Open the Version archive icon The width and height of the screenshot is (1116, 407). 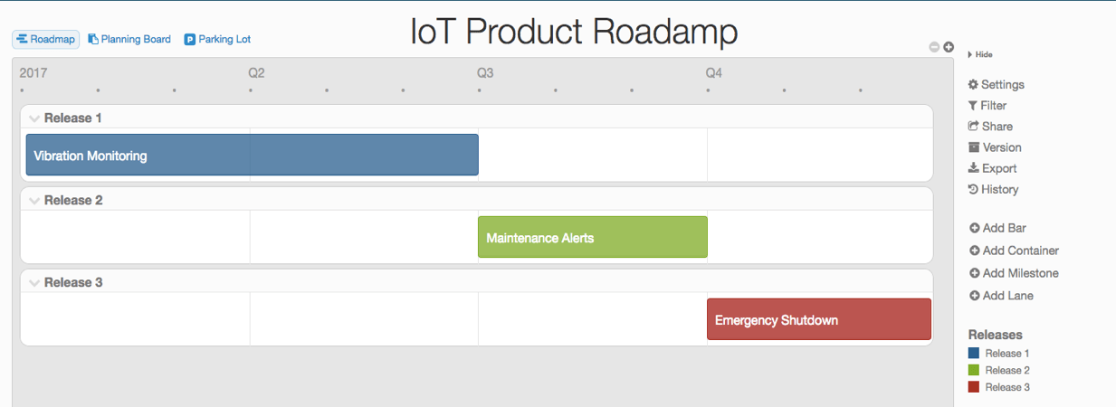pyautogui.click(x=973, y=147)
